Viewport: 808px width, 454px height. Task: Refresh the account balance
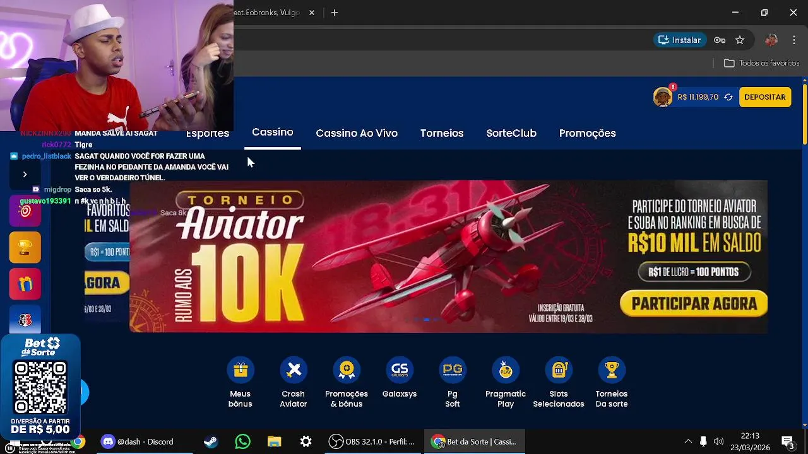click(x=728, y=97)
